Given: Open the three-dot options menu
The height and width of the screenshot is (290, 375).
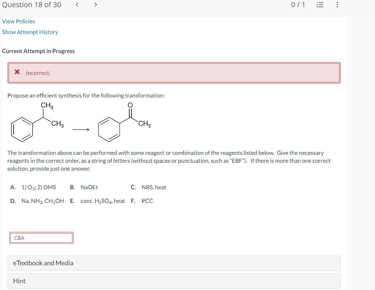Looking at the screenshot, I should [x=337, y=5].
